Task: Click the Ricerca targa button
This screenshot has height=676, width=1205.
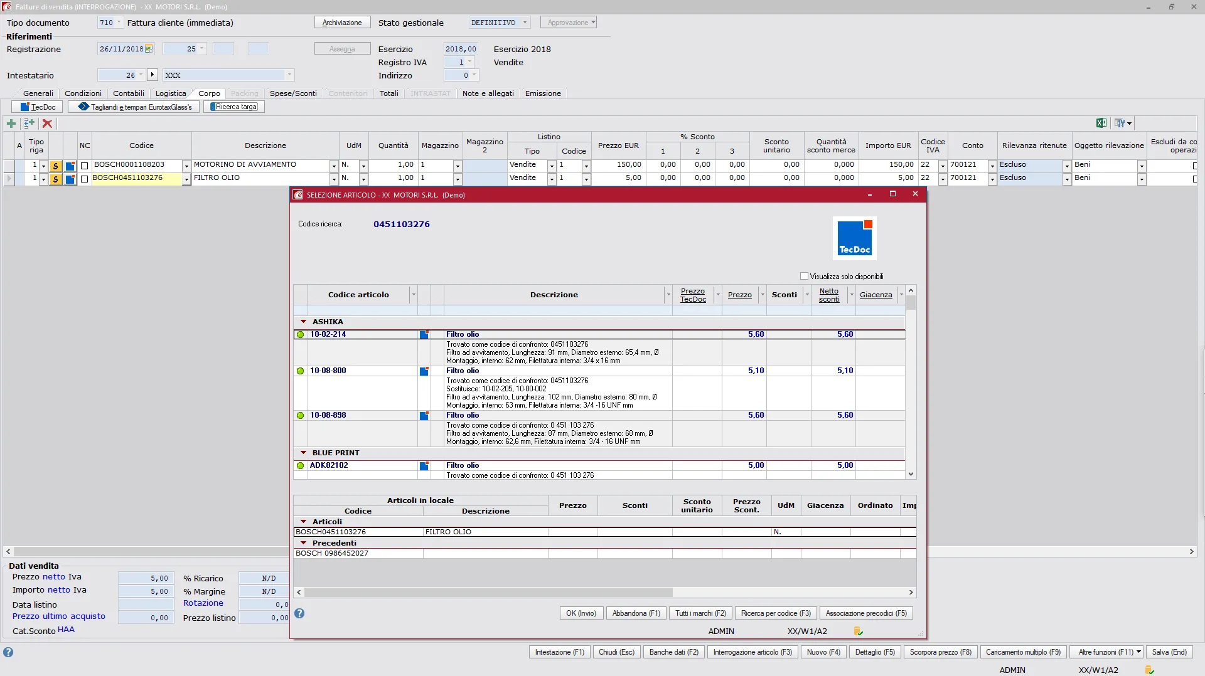Action: pos(233,107)
